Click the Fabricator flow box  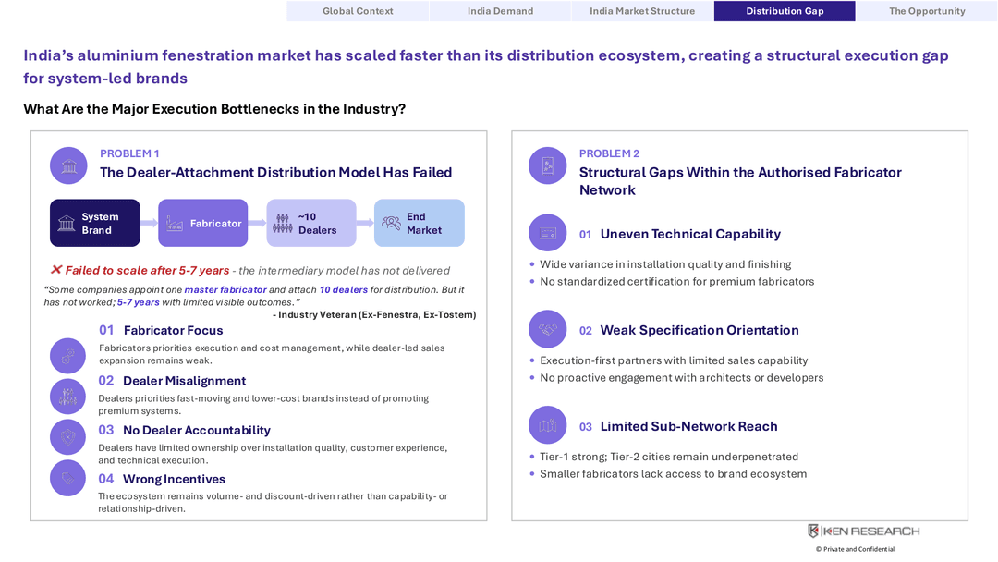(x=203, y=223)
